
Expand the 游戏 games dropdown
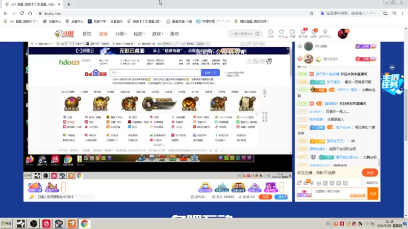(x=158, y=34)
